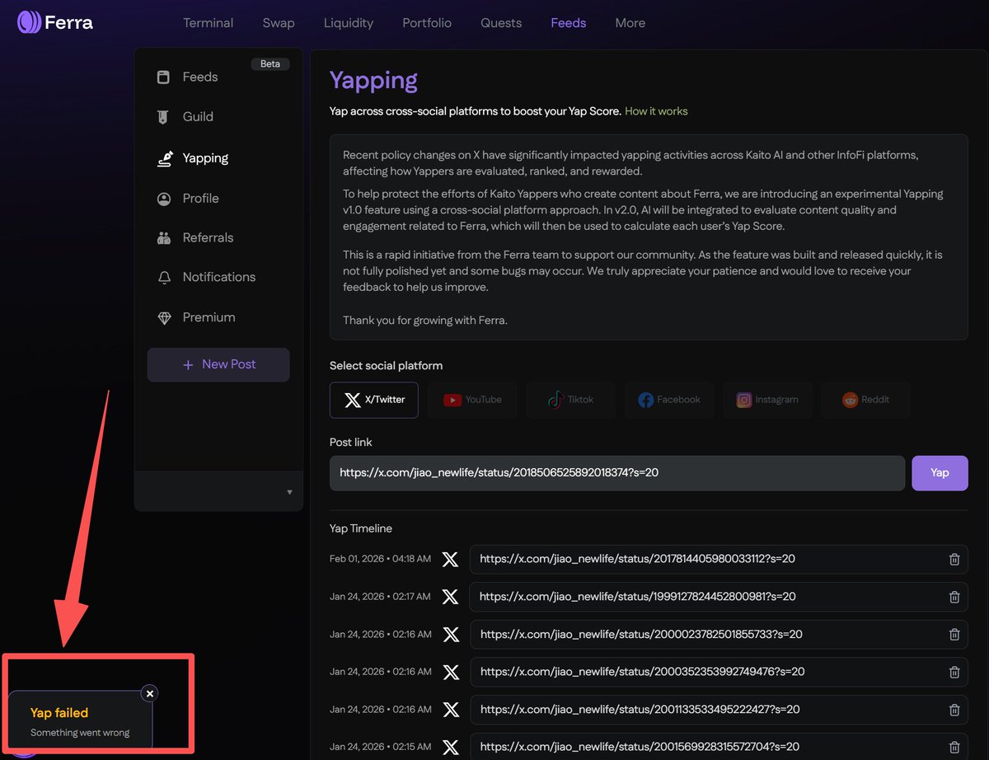The height and width of the screenshot is (760, 989).
Task: Go to Profile in the sidebar
Action: (x=200, y=199)
